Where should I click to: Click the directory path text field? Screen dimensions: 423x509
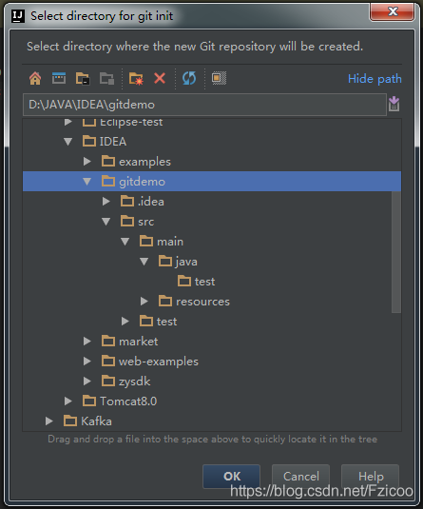204,105
